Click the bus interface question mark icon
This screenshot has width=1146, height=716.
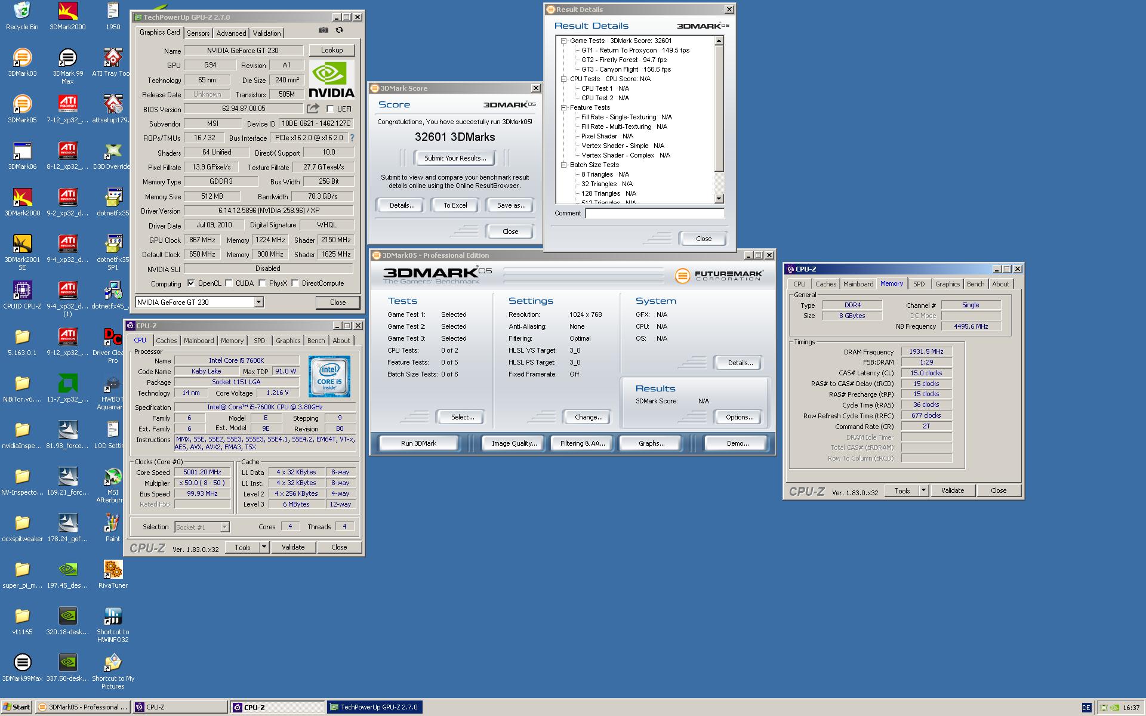coord(352,138)
